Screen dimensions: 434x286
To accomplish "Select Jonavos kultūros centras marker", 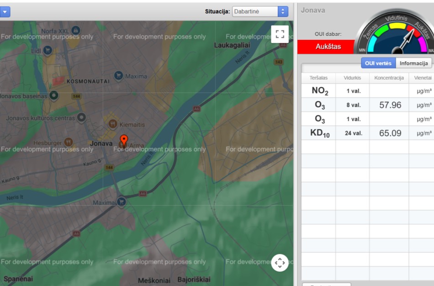I will (x=81, y=118).
